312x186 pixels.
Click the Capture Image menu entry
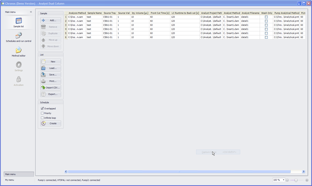(218, 152)
